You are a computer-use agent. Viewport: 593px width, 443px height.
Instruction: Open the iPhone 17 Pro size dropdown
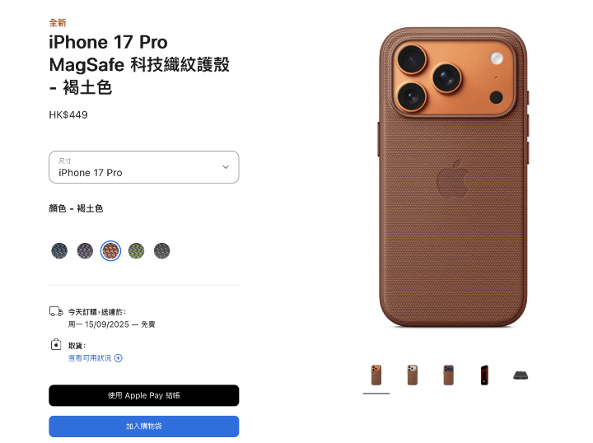coord(143,167)
